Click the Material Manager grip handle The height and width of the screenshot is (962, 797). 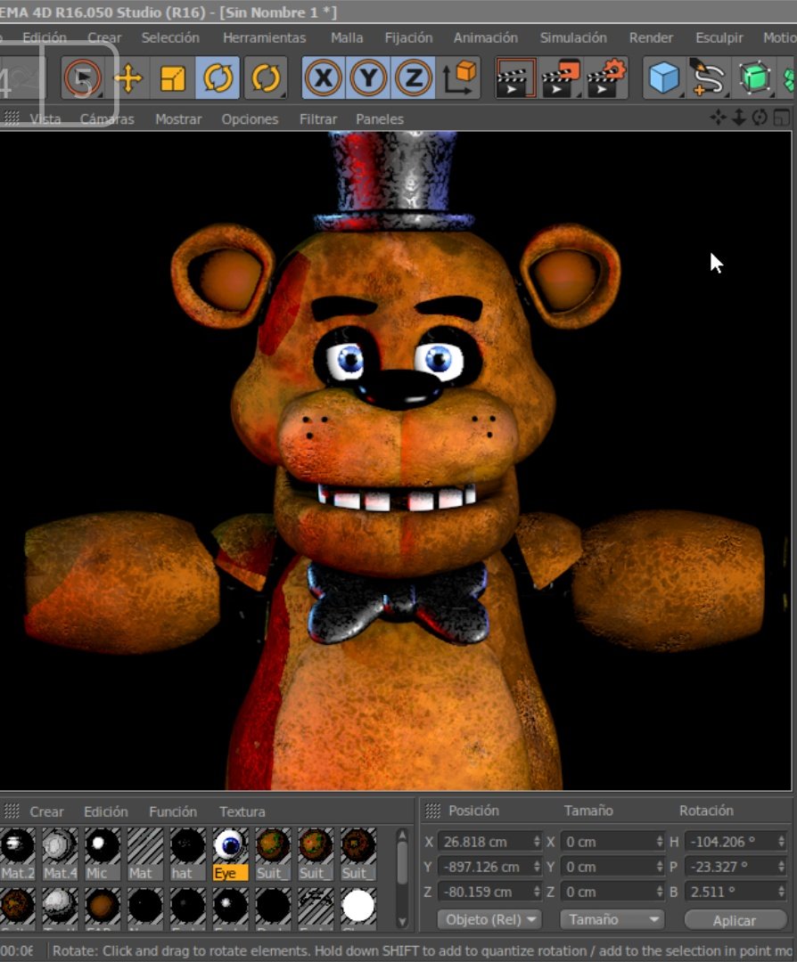click(x=12, y=811)
